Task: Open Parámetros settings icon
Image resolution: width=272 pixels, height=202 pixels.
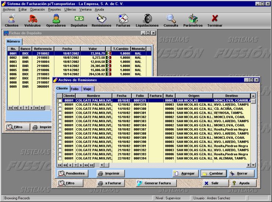Action: 193,20
